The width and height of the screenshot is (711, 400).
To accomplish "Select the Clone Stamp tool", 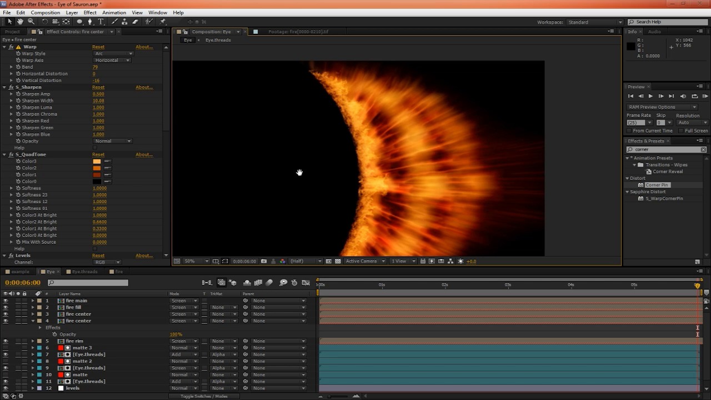I will [125, 22].
